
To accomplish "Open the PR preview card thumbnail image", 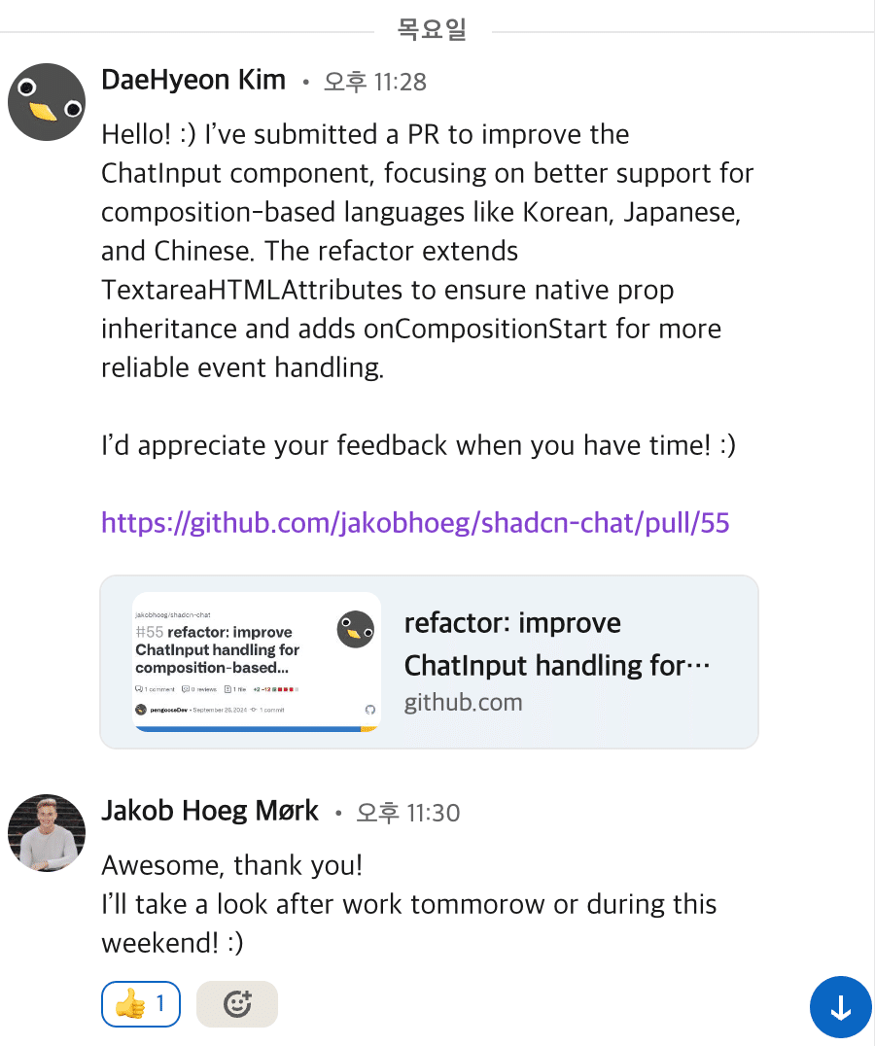I will [x=257, y=662].
